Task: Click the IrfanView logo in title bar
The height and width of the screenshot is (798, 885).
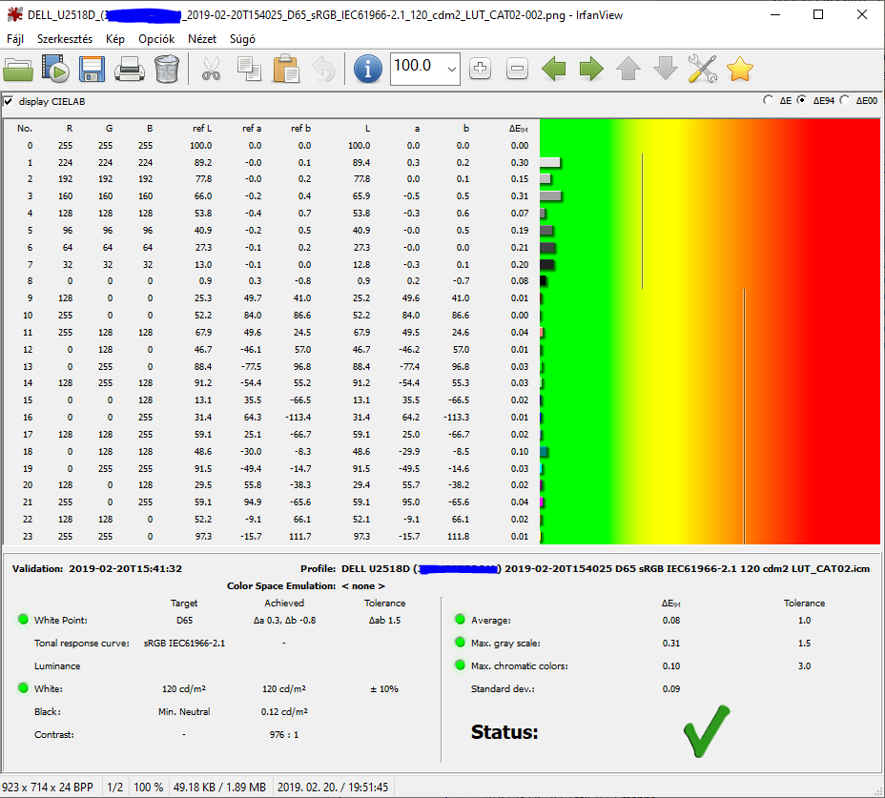Action: coord(14,14)
